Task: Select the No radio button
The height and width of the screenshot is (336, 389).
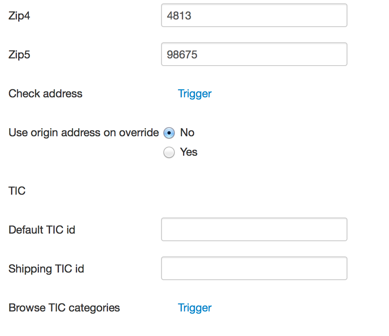Action: [x=169, y=133]
